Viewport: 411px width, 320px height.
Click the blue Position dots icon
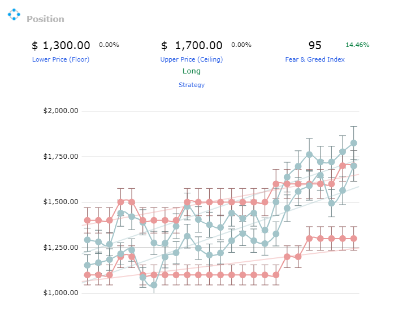click(14, 14)
